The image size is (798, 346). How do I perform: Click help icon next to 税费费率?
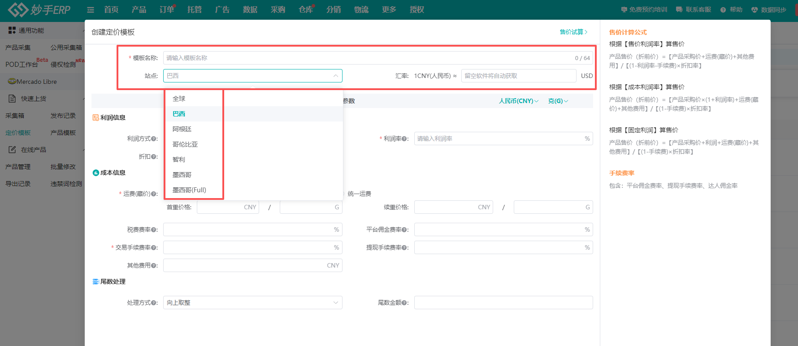coord(154,230)
